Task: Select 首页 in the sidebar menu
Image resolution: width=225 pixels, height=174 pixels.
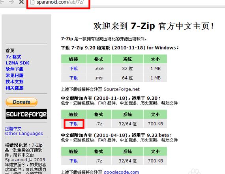Action: coord(10,51)
